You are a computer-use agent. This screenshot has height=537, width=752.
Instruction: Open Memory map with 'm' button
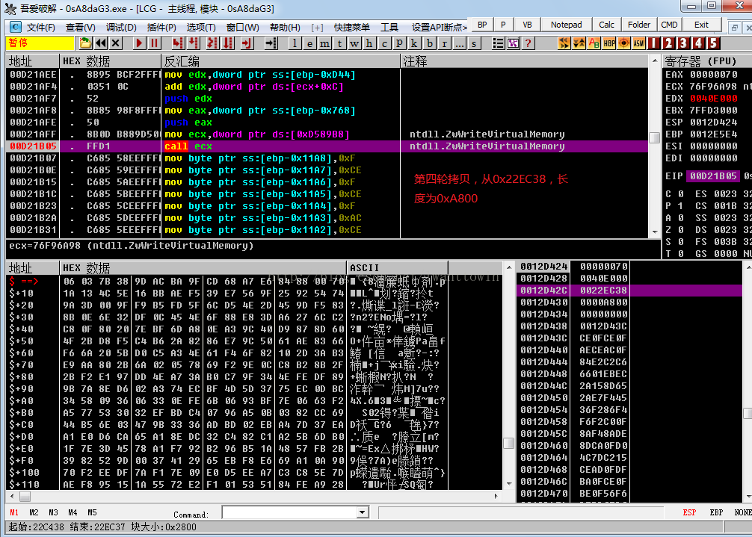(324, 43)
